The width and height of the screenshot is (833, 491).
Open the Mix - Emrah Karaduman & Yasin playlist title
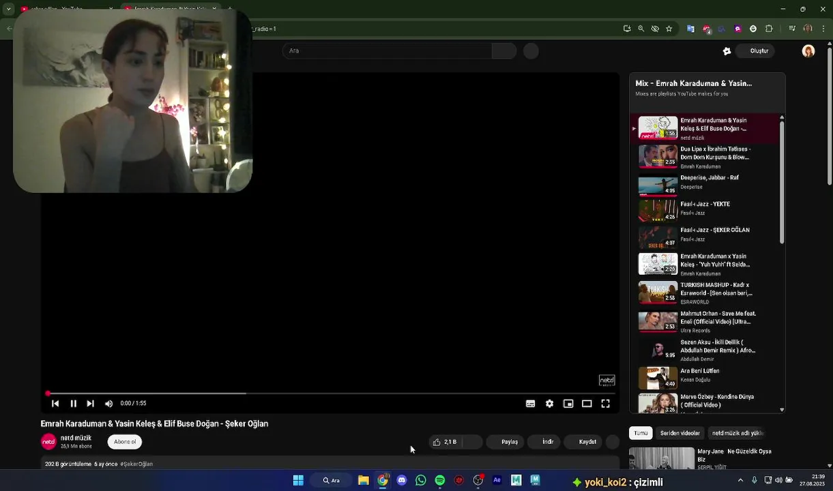point(693,83)
